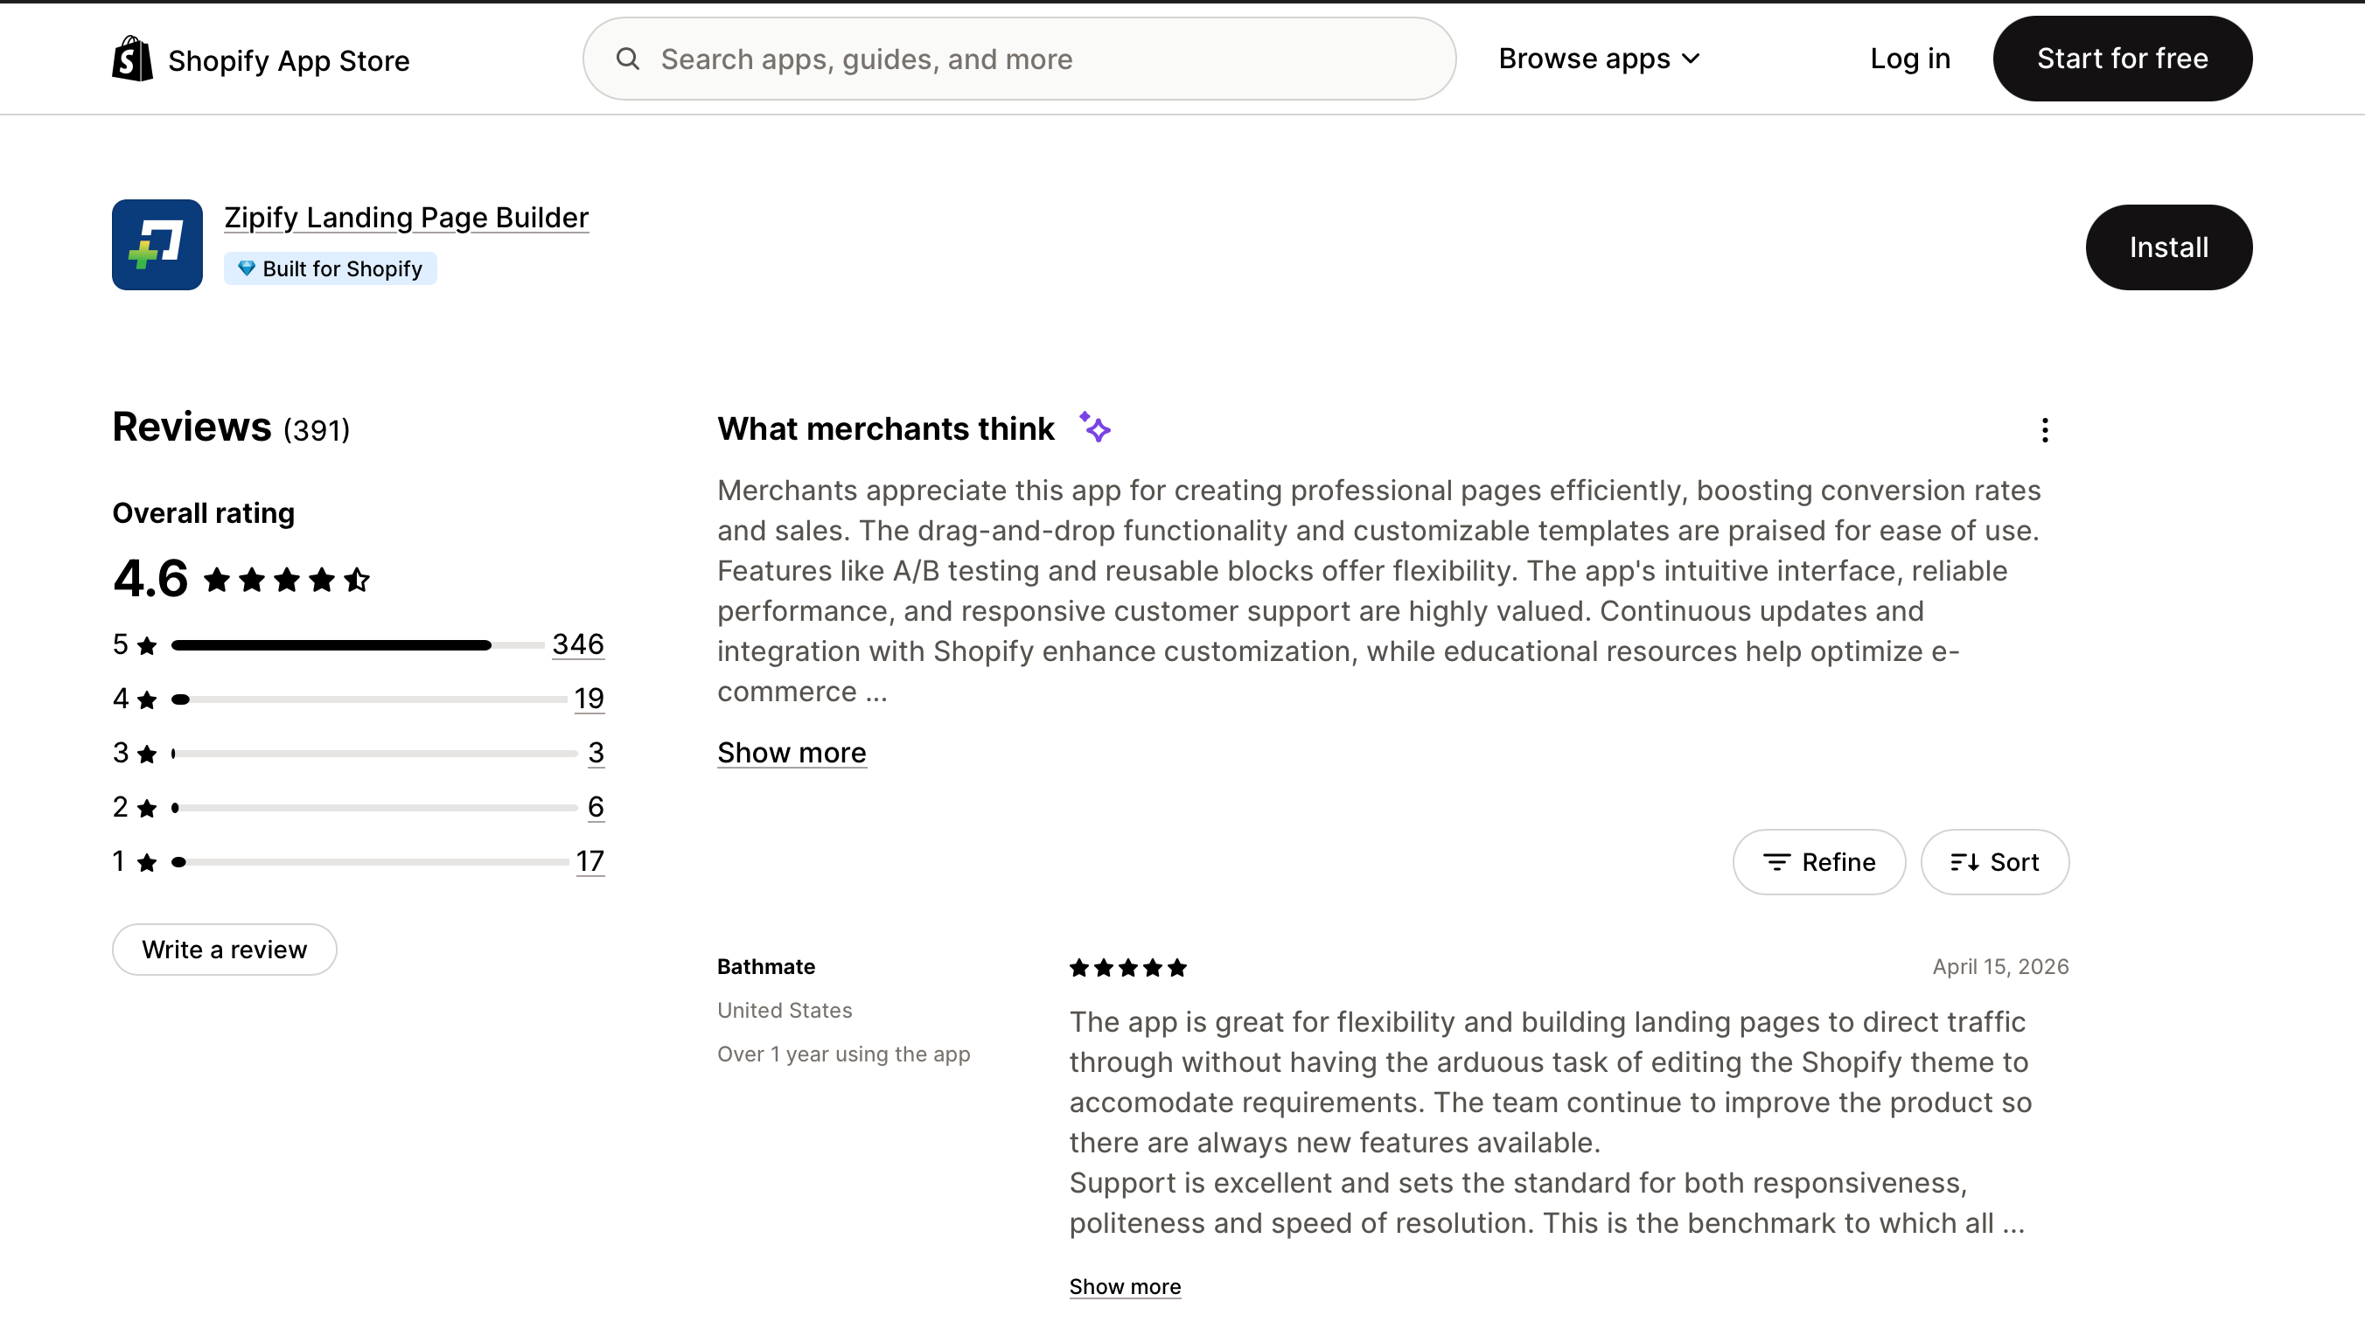The width and height of the screenshot is (2365, 1329).
Task: Click the Built for Shopify badge
Action: [x=331, y=269]
